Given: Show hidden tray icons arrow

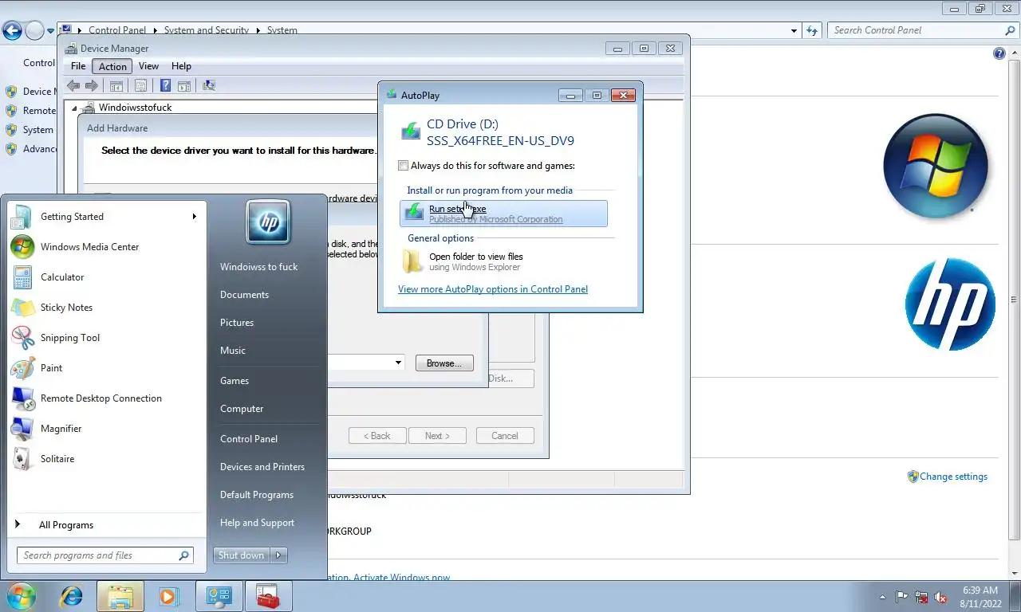Looking at the screenshot, I should (x=882, y=597).
